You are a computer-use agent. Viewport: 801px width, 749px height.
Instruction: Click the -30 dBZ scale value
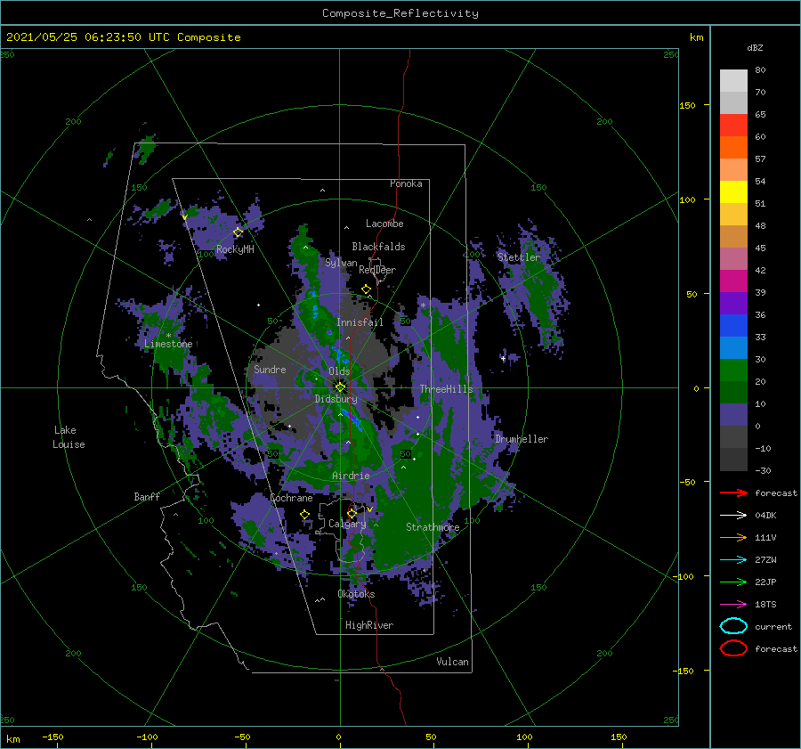[764, 470]
